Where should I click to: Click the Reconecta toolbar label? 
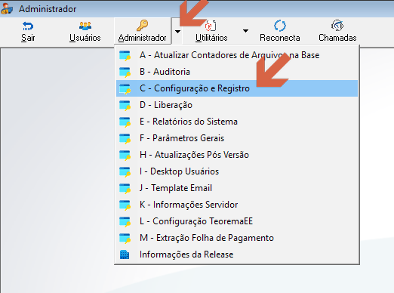click(x=280, y=38)
